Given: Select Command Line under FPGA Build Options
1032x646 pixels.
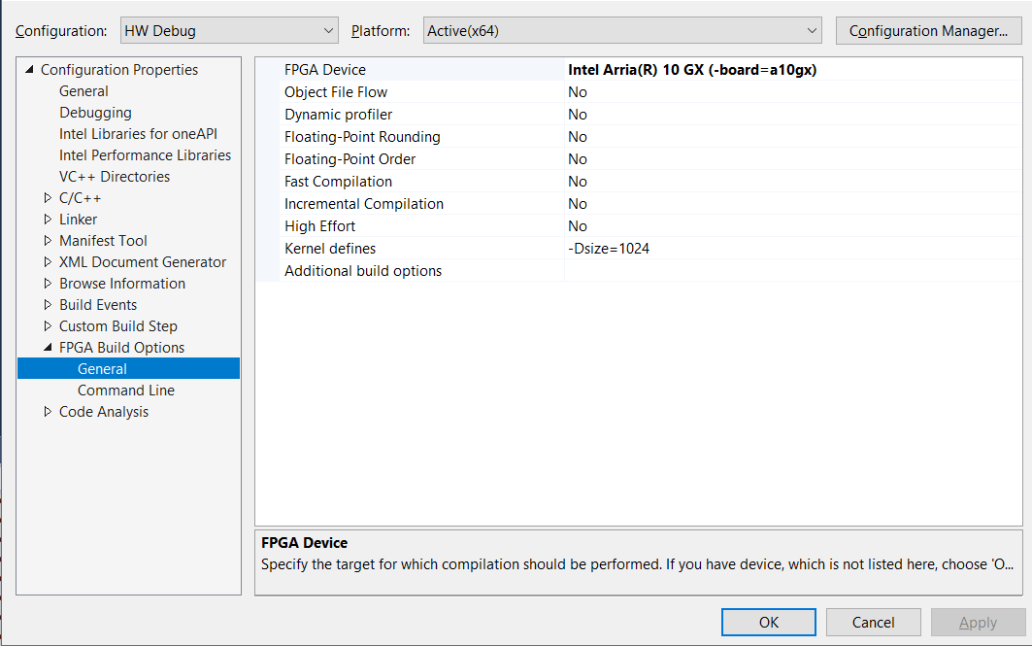Looking at the screenshot, I should pyautogui.click(x=126, y=391).
